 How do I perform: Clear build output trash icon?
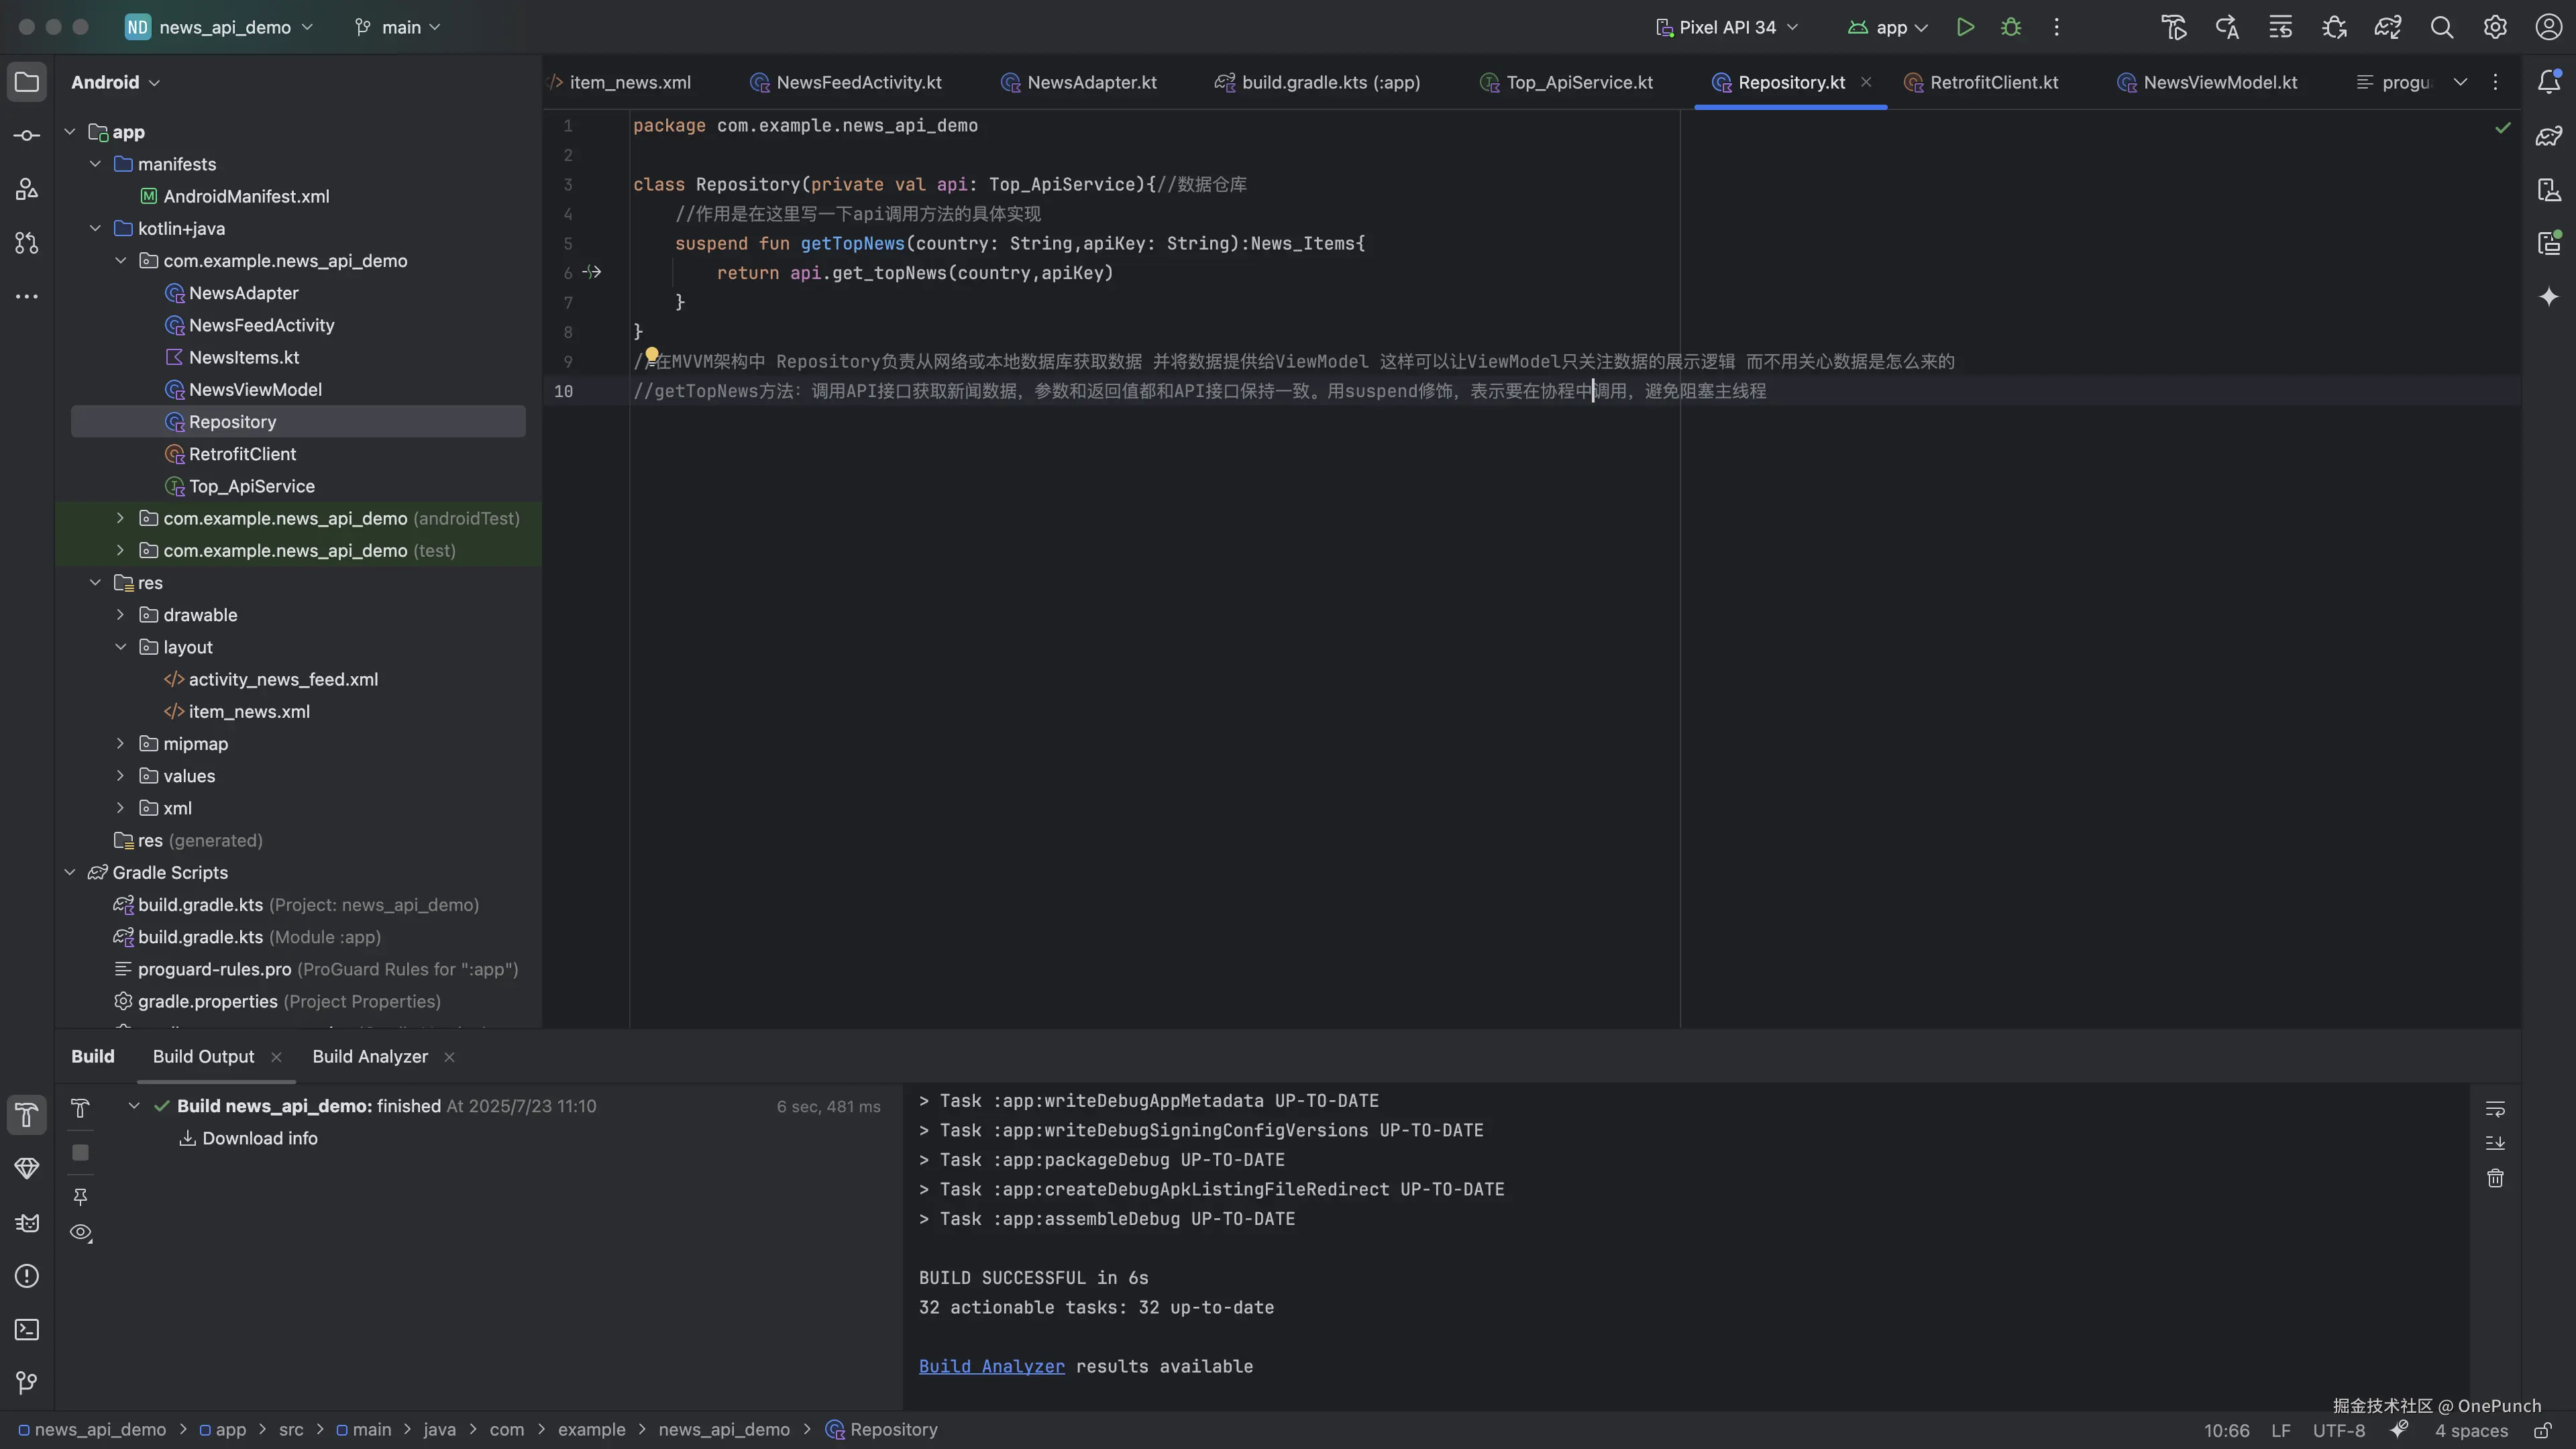point(2495,1178)
